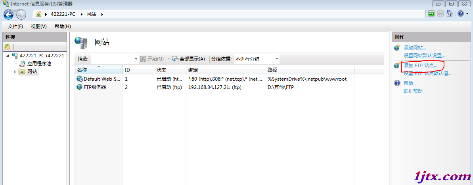Sort by the ID column header
Viewport: 473px width, 185px height.
coord(138,70)
